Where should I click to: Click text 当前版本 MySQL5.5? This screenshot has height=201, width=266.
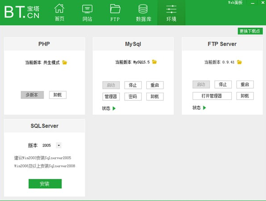click(x=132, y=62)
